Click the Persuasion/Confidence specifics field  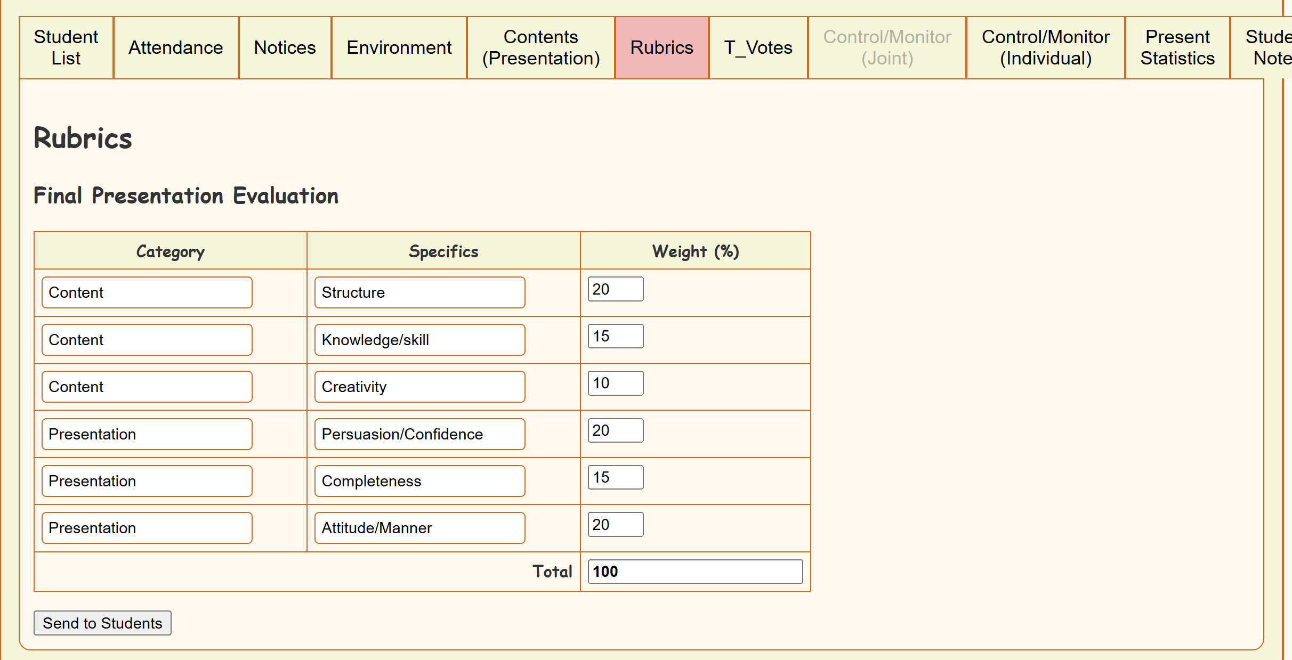coord(419,434)
